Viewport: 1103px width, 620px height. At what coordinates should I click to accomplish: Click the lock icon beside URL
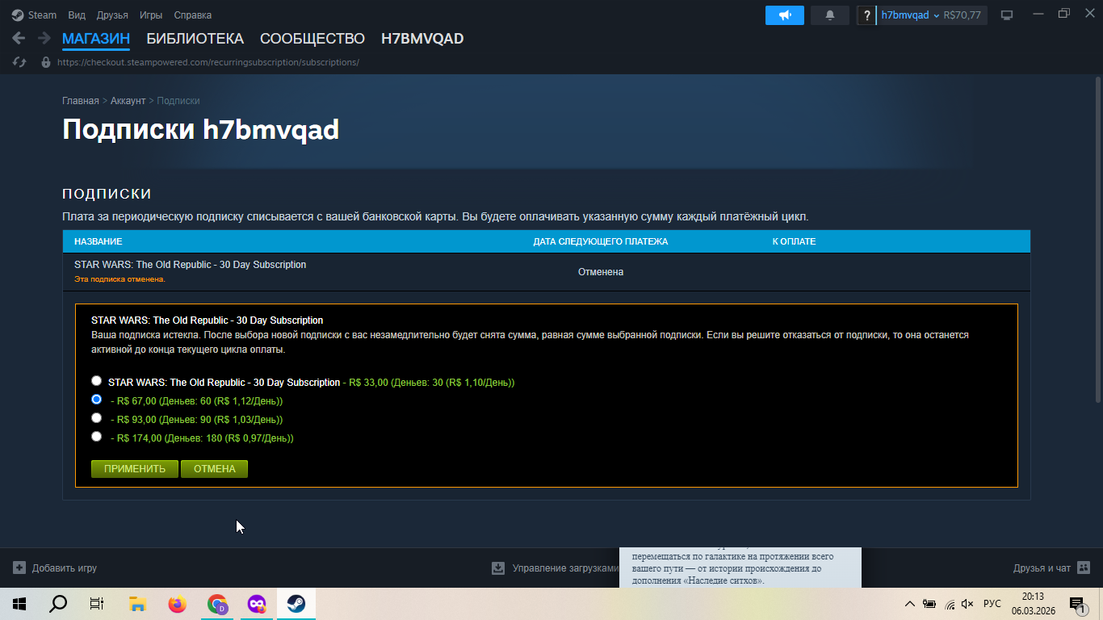click(x=45, y=62)
